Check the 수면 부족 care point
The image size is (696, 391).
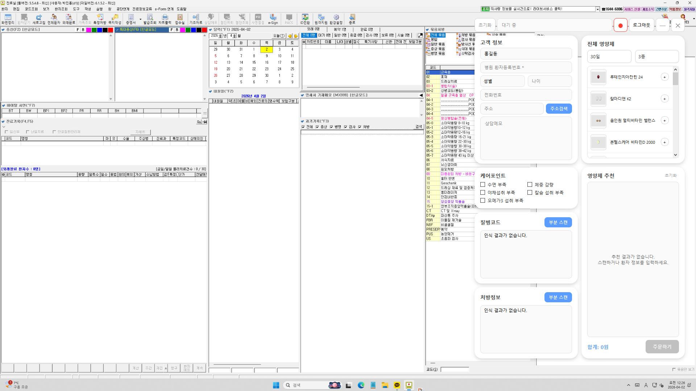coord(482,185)
